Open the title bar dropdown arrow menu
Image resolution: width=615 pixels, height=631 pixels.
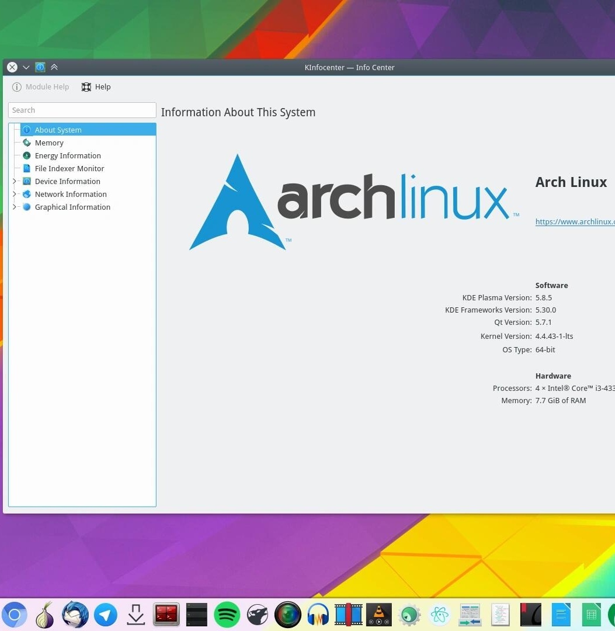pyautogui.click(x=26, y=67)
